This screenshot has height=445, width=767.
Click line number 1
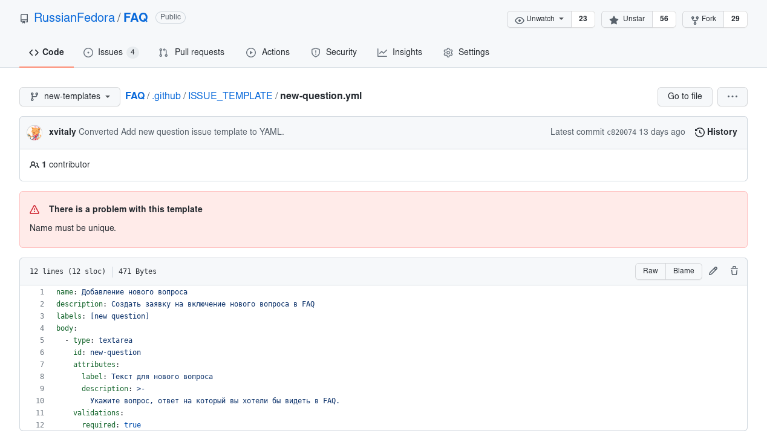coord(42,292)
